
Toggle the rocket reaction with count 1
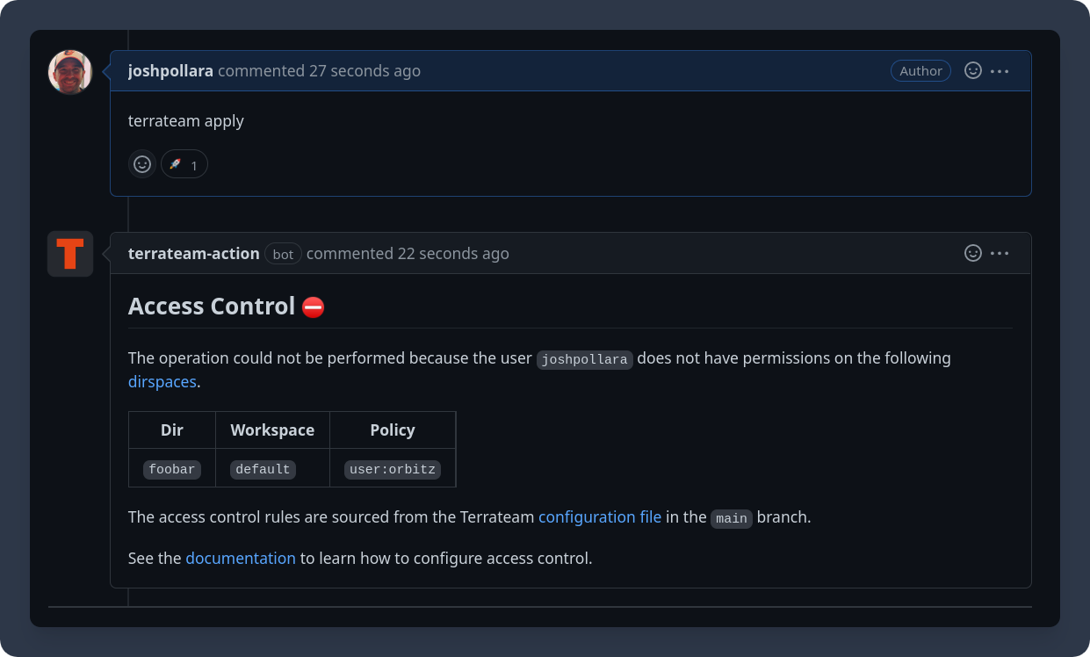pos(184,164)
